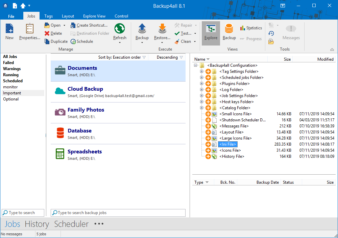Start Backup from the Execute group
The image size is (338, 238).
142,32
